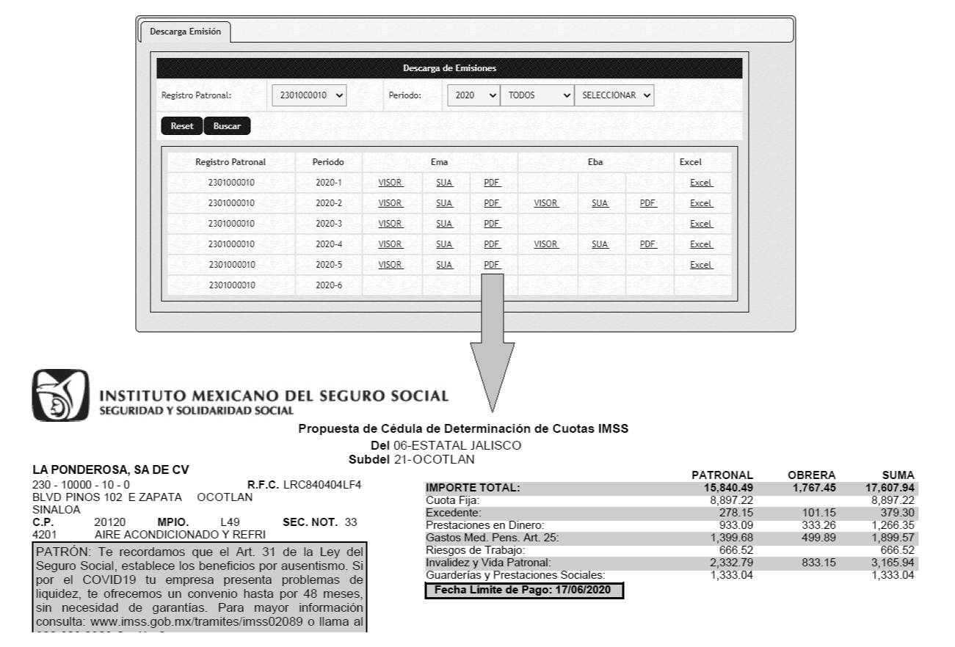This screenshot has height=647, width=955.
Task: Open Ema PDF for period 2020-5
Action: [x=492, y=265]
